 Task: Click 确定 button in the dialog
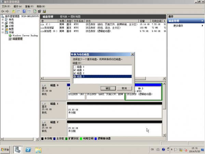pos(108,88)
